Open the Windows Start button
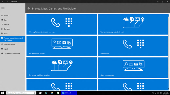 [3, 93]
